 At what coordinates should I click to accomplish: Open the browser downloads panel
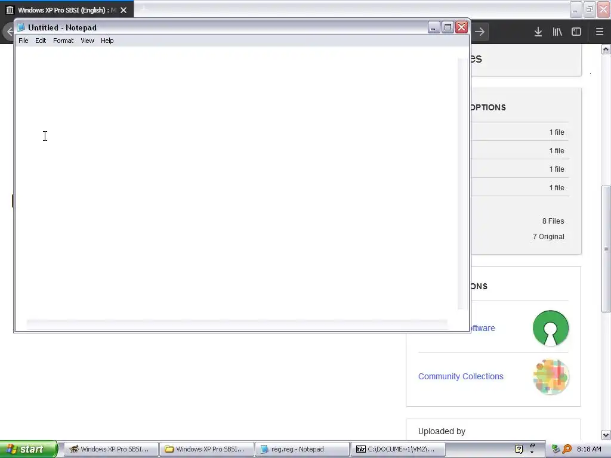click(538, 32)
